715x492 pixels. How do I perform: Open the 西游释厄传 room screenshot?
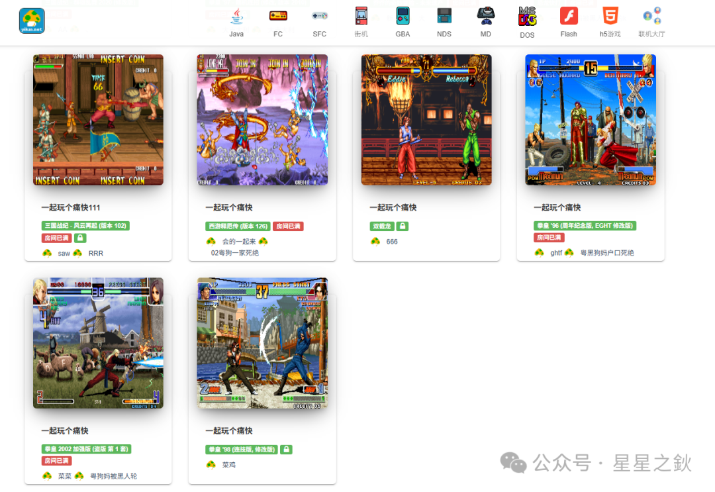pyautogui.click(x=262, y=120)
